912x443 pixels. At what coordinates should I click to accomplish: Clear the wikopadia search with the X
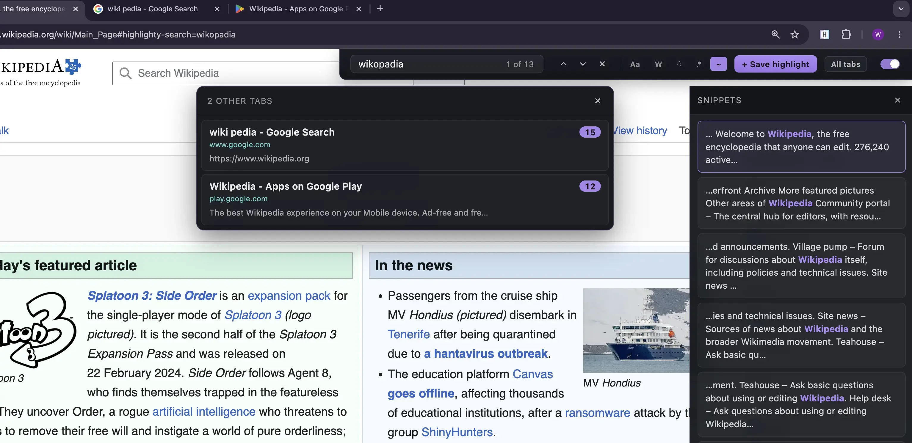tap(602, 64)
